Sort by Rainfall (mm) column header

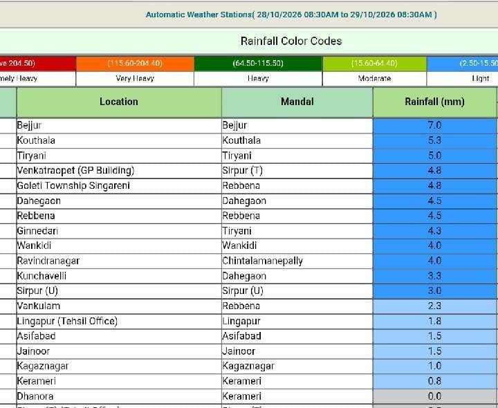tap(434, 102)
